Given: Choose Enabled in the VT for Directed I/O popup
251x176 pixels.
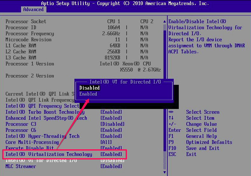Looking at the screenshot, I should tap(88, 94).
